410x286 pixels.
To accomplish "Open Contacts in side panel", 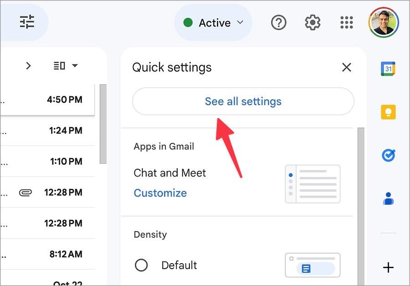I will (388, 198).
